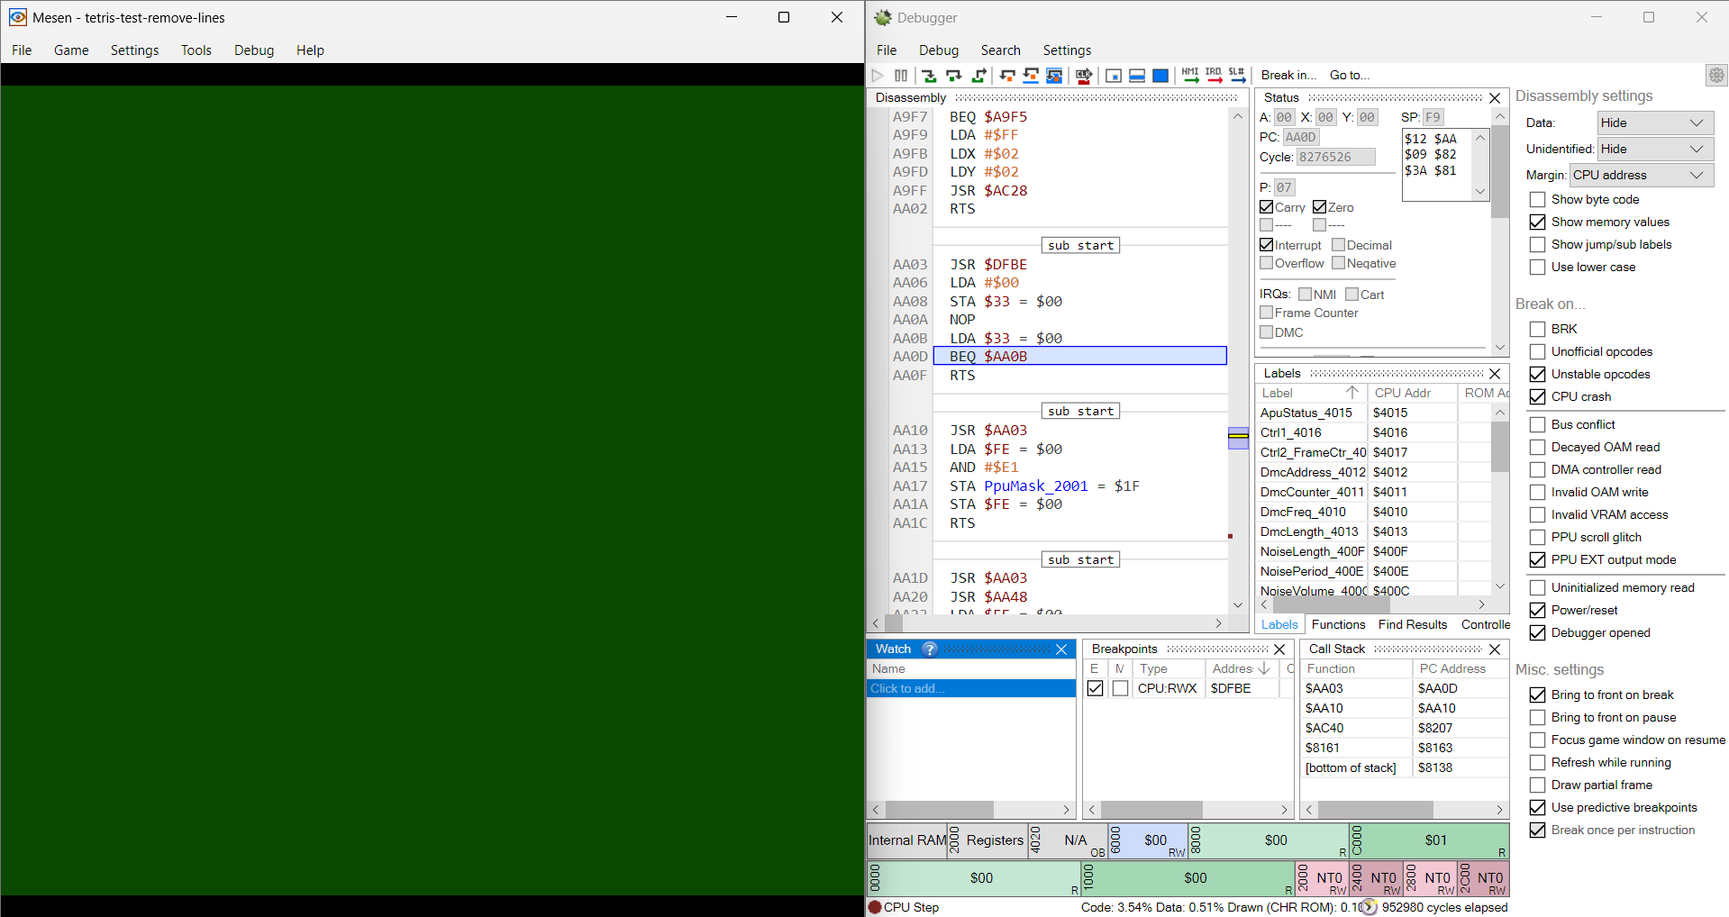This screenshot has height=917, width=1729.
Task: Close the Labels panel
Action: click(1495, 374)
